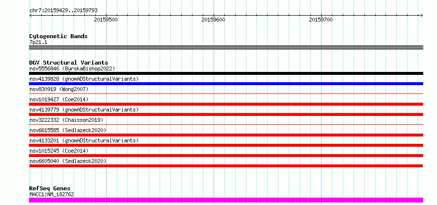Click the DGV Structural Variants track title
Viewport: 437px width, 205px height.
click(x=69, y=63)
